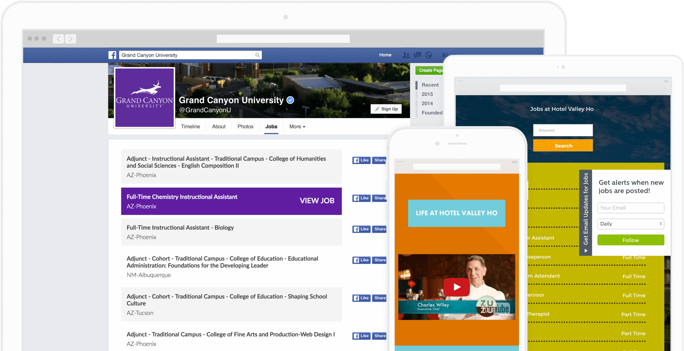This screenshot has height=351, width=684.
Task: Click the Attendant Full Time job row
Action: coord(587,276)
